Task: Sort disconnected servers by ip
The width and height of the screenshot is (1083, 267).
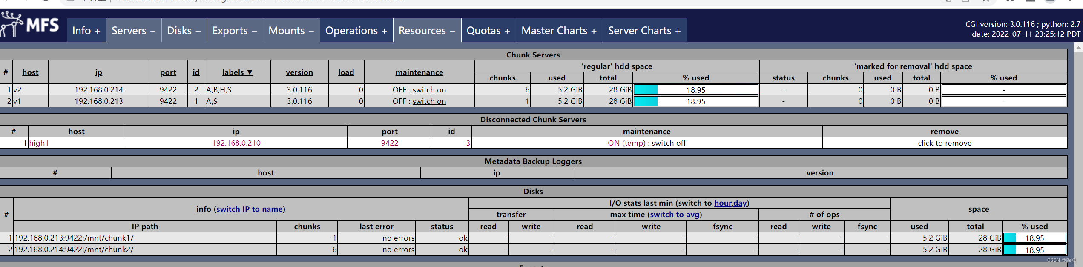Action: tap(236, 132)
